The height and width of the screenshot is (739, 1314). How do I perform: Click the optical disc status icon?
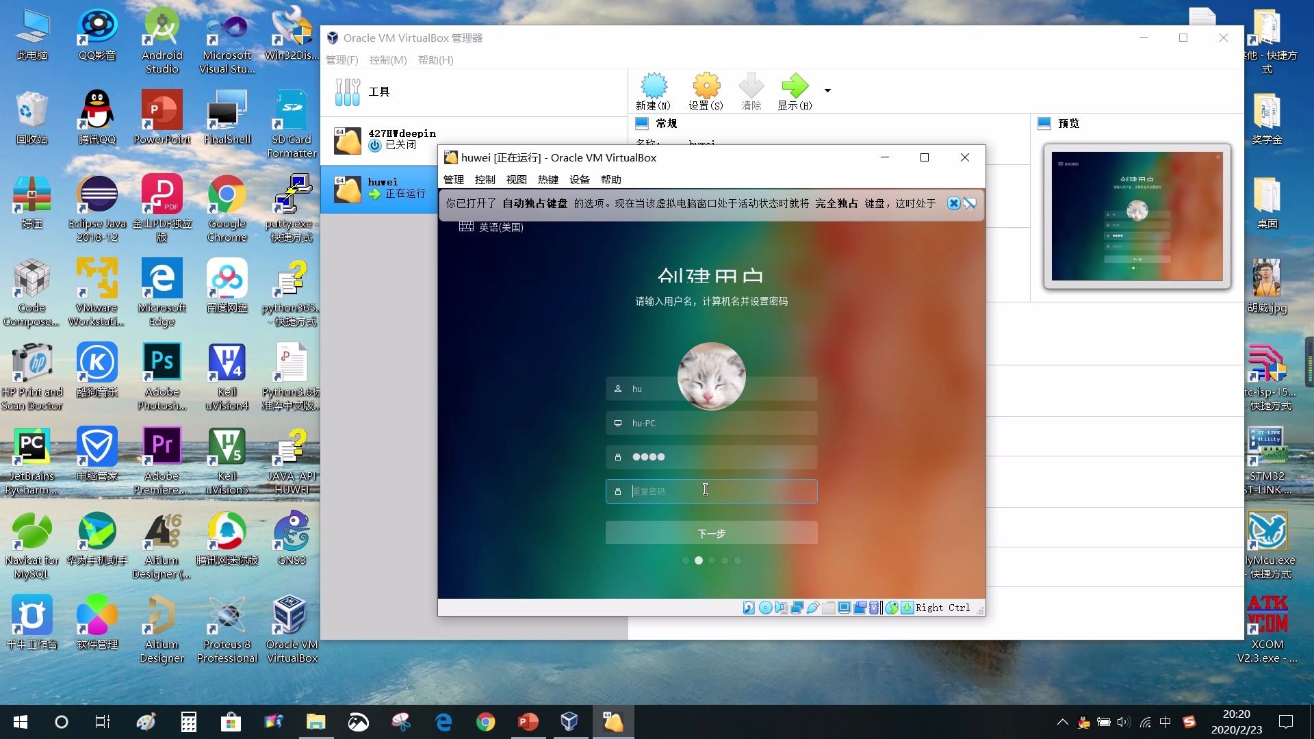click(765, 608)
